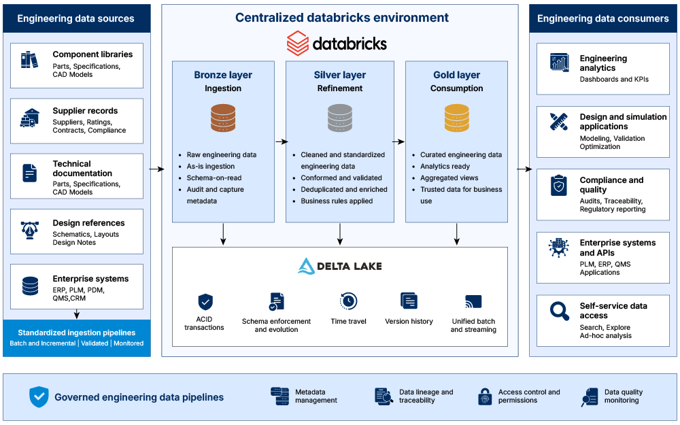Click the Metadata management server icon

[279, 396]
